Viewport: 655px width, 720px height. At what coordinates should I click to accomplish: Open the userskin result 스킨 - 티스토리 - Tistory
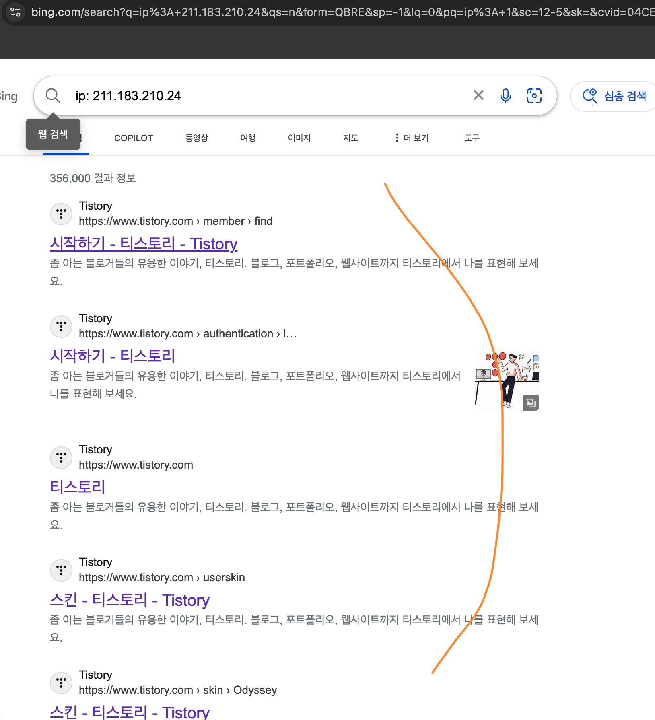coord(130,600)
